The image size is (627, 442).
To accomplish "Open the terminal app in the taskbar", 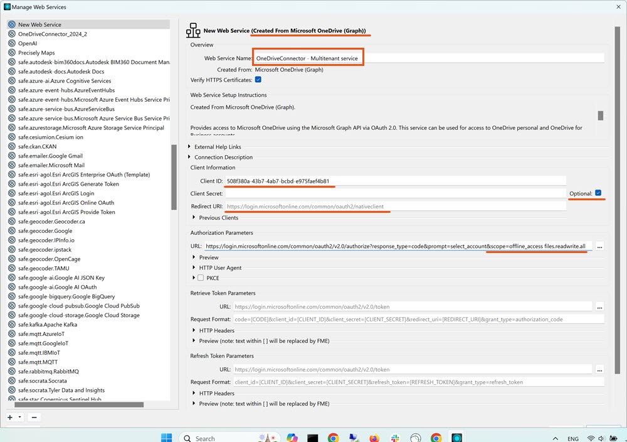I will click(313, 438).
